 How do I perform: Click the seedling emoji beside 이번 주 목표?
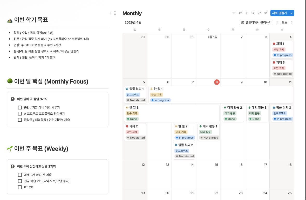tap(10, 149)
